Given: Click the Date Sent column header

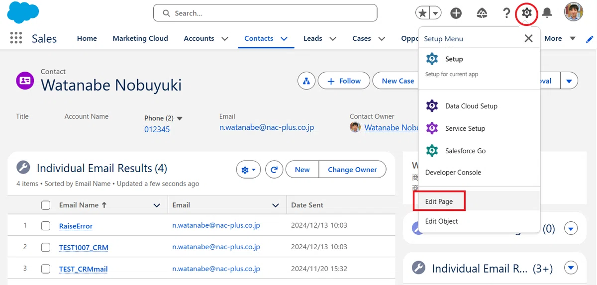Looking at the screenshot, I should pyautogui.click(x=307, y=205).
